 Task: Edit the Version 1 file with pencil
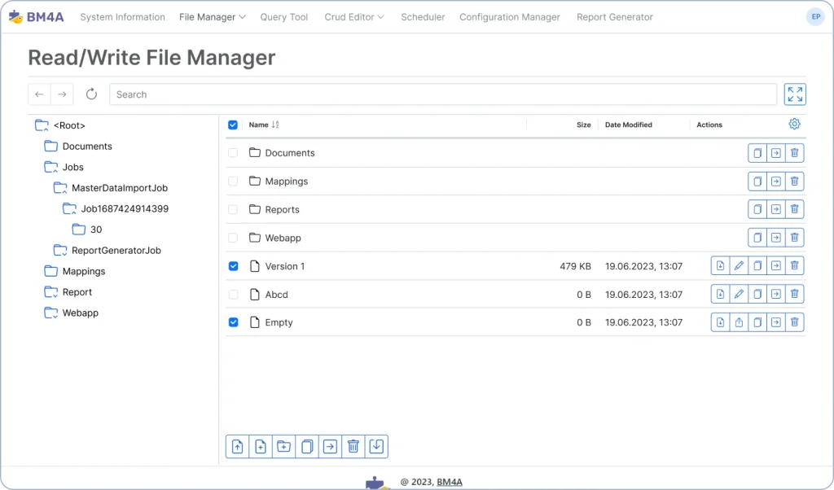(x=739, y=265)
